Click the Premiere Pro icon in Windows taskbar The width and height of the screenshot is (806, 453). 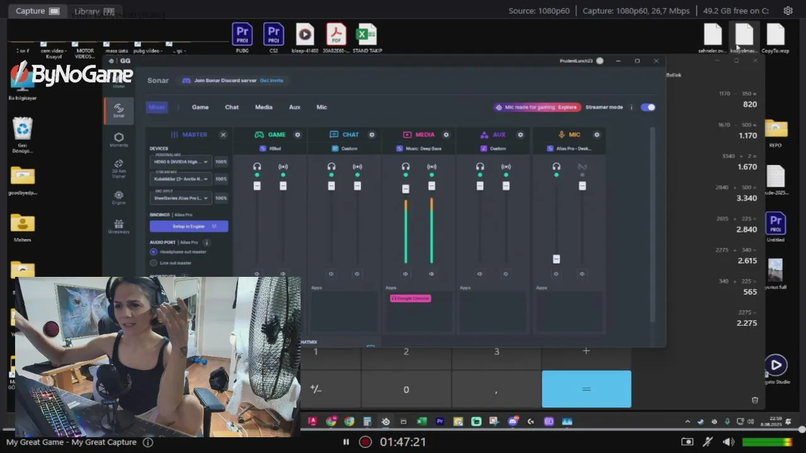[x=440, y=422]
